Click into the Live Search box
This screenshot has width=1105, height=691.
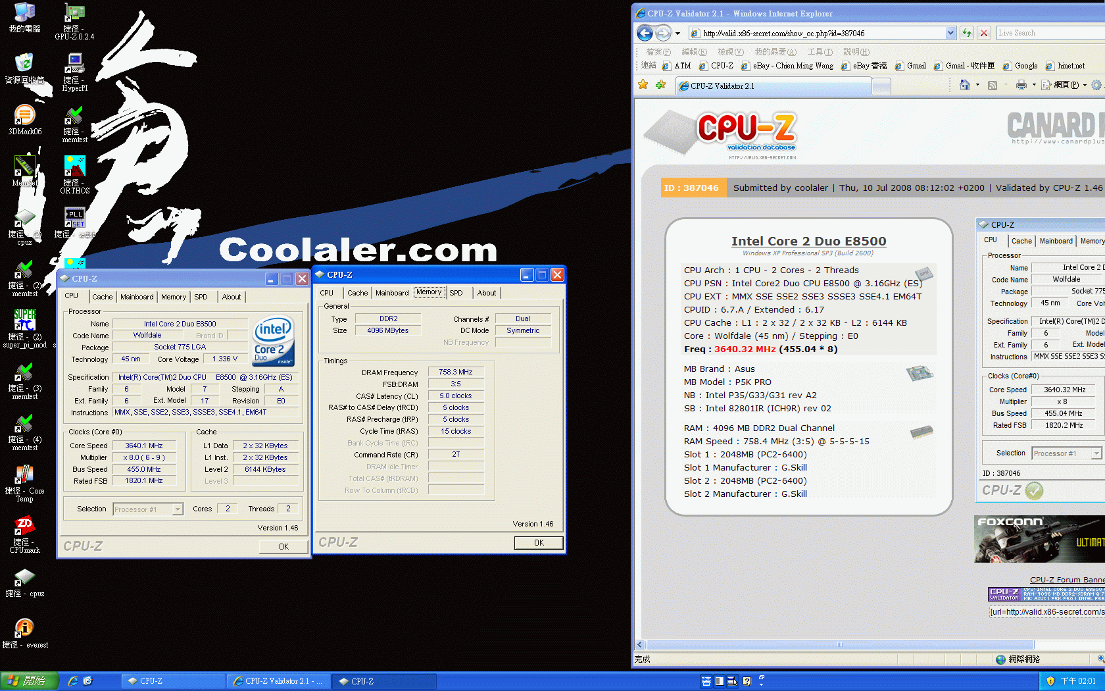tap(1050, 33)
